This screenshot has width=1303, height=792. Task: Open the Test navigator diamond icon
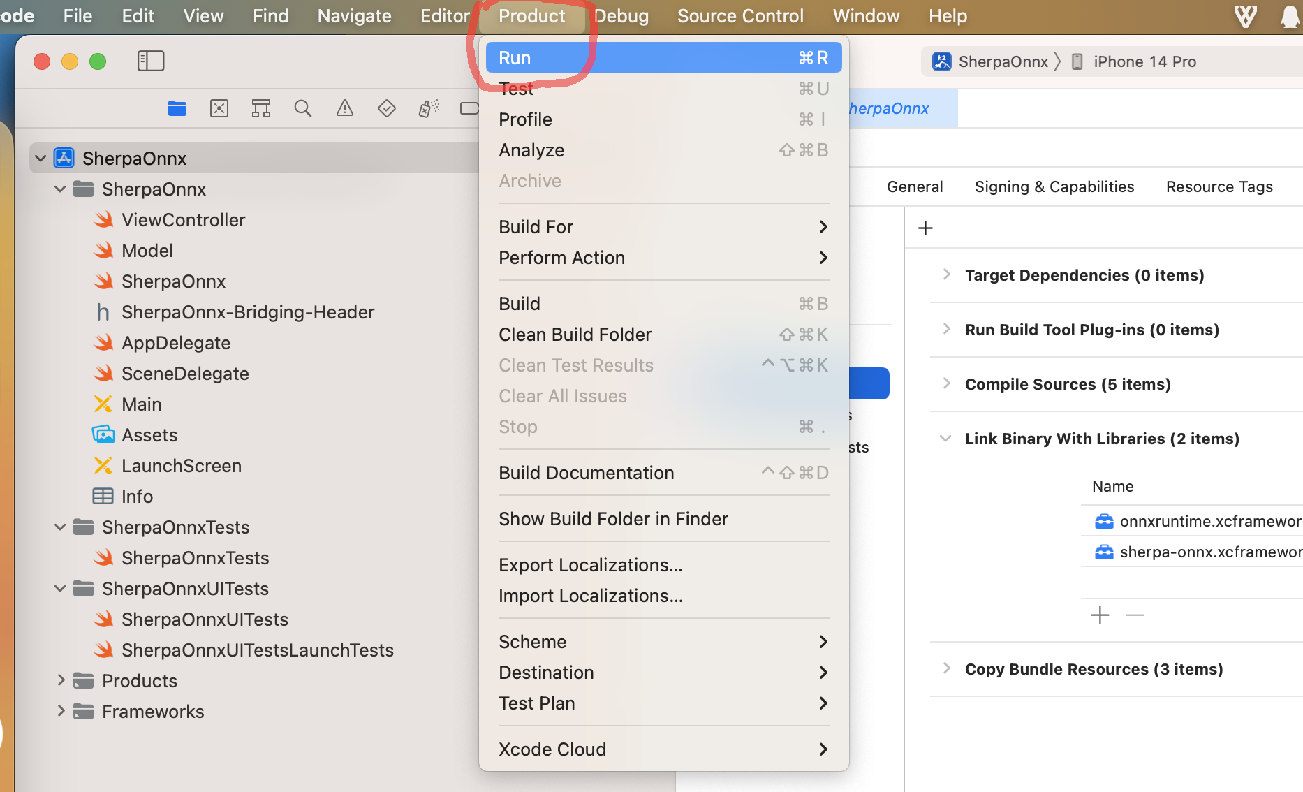387,108
